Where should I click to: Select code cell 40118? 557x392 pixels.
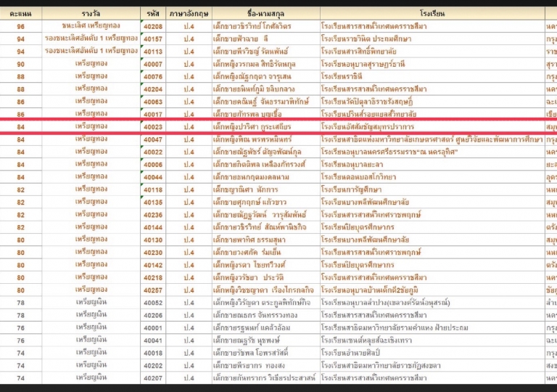[x=153, y=189]
